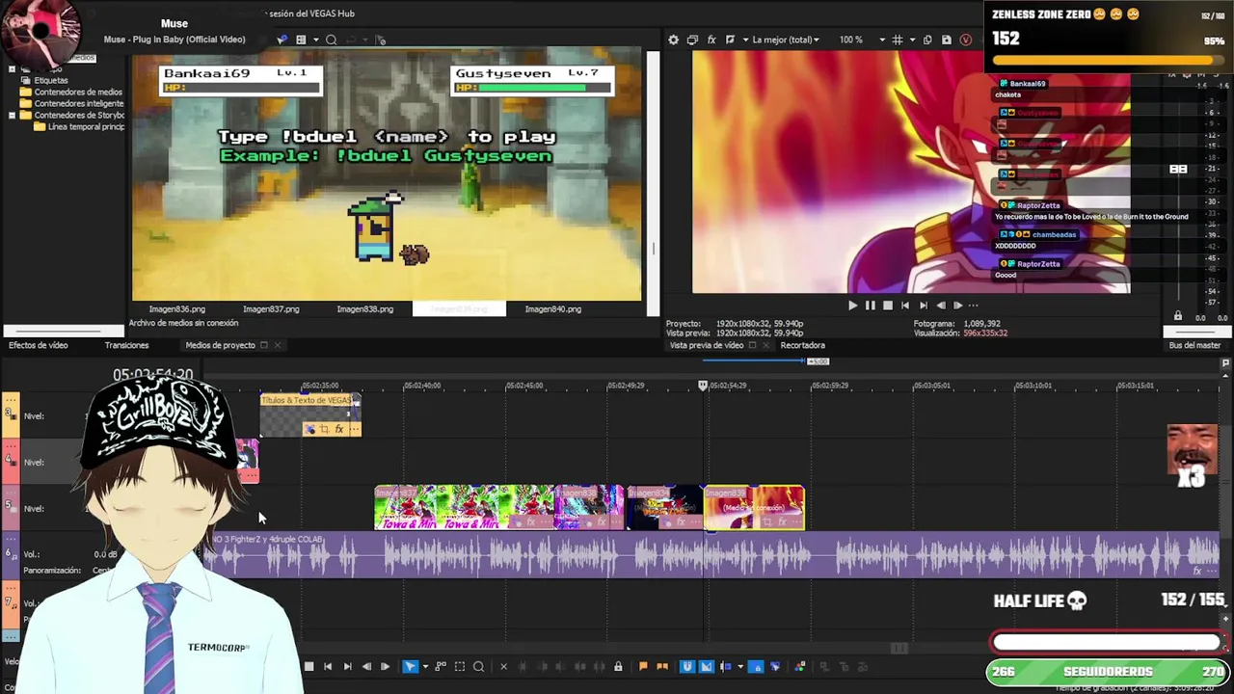This screenshot has width=1234, height=694.
Task: Expand the edit tool dropdown arrow
Action: [425, 666]
